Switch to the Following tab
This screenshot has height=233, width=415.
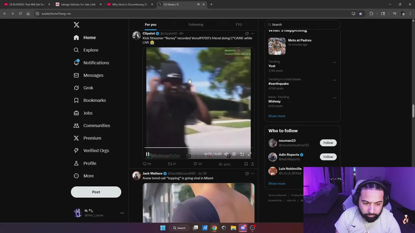[x=196, y=25]
